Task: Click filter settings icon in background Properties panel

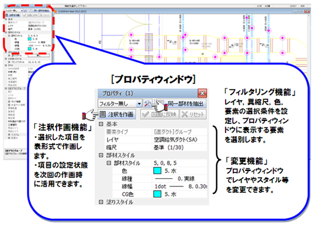Action: pyautogui.click(x=26, y=10)
